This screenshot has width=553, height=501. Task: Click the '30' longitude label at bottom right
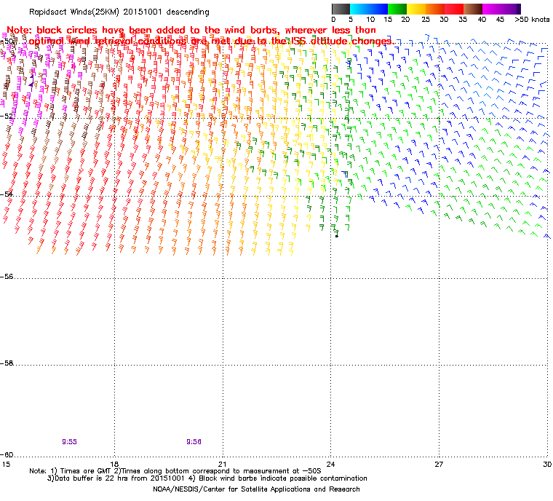click(x=547, y=464)
